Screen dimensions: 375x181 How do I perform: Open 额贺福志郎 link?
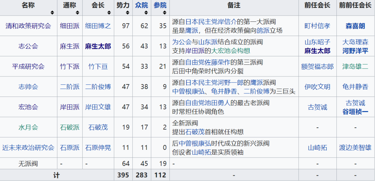pos(317,66)
